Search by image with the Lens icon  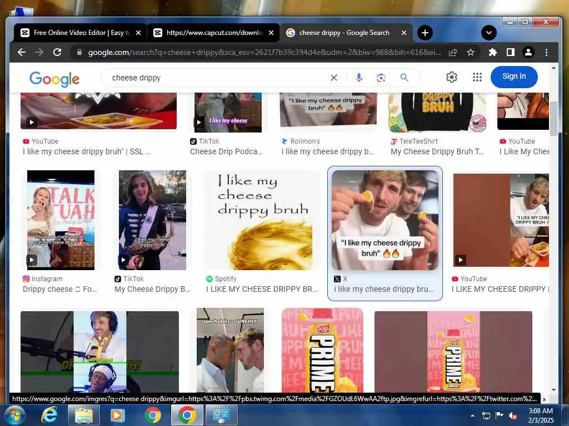click(x=381, y=78)
